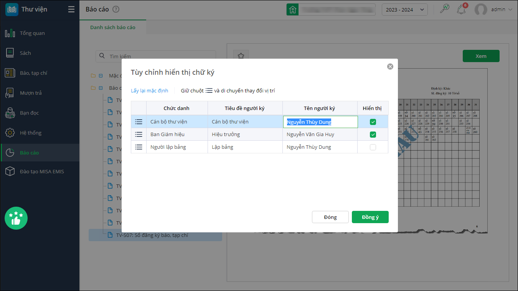Viewport: 518px width, 291px height.
Task: Click the green home icon in header
Action: pyautogui.click(x=293, y=10)
